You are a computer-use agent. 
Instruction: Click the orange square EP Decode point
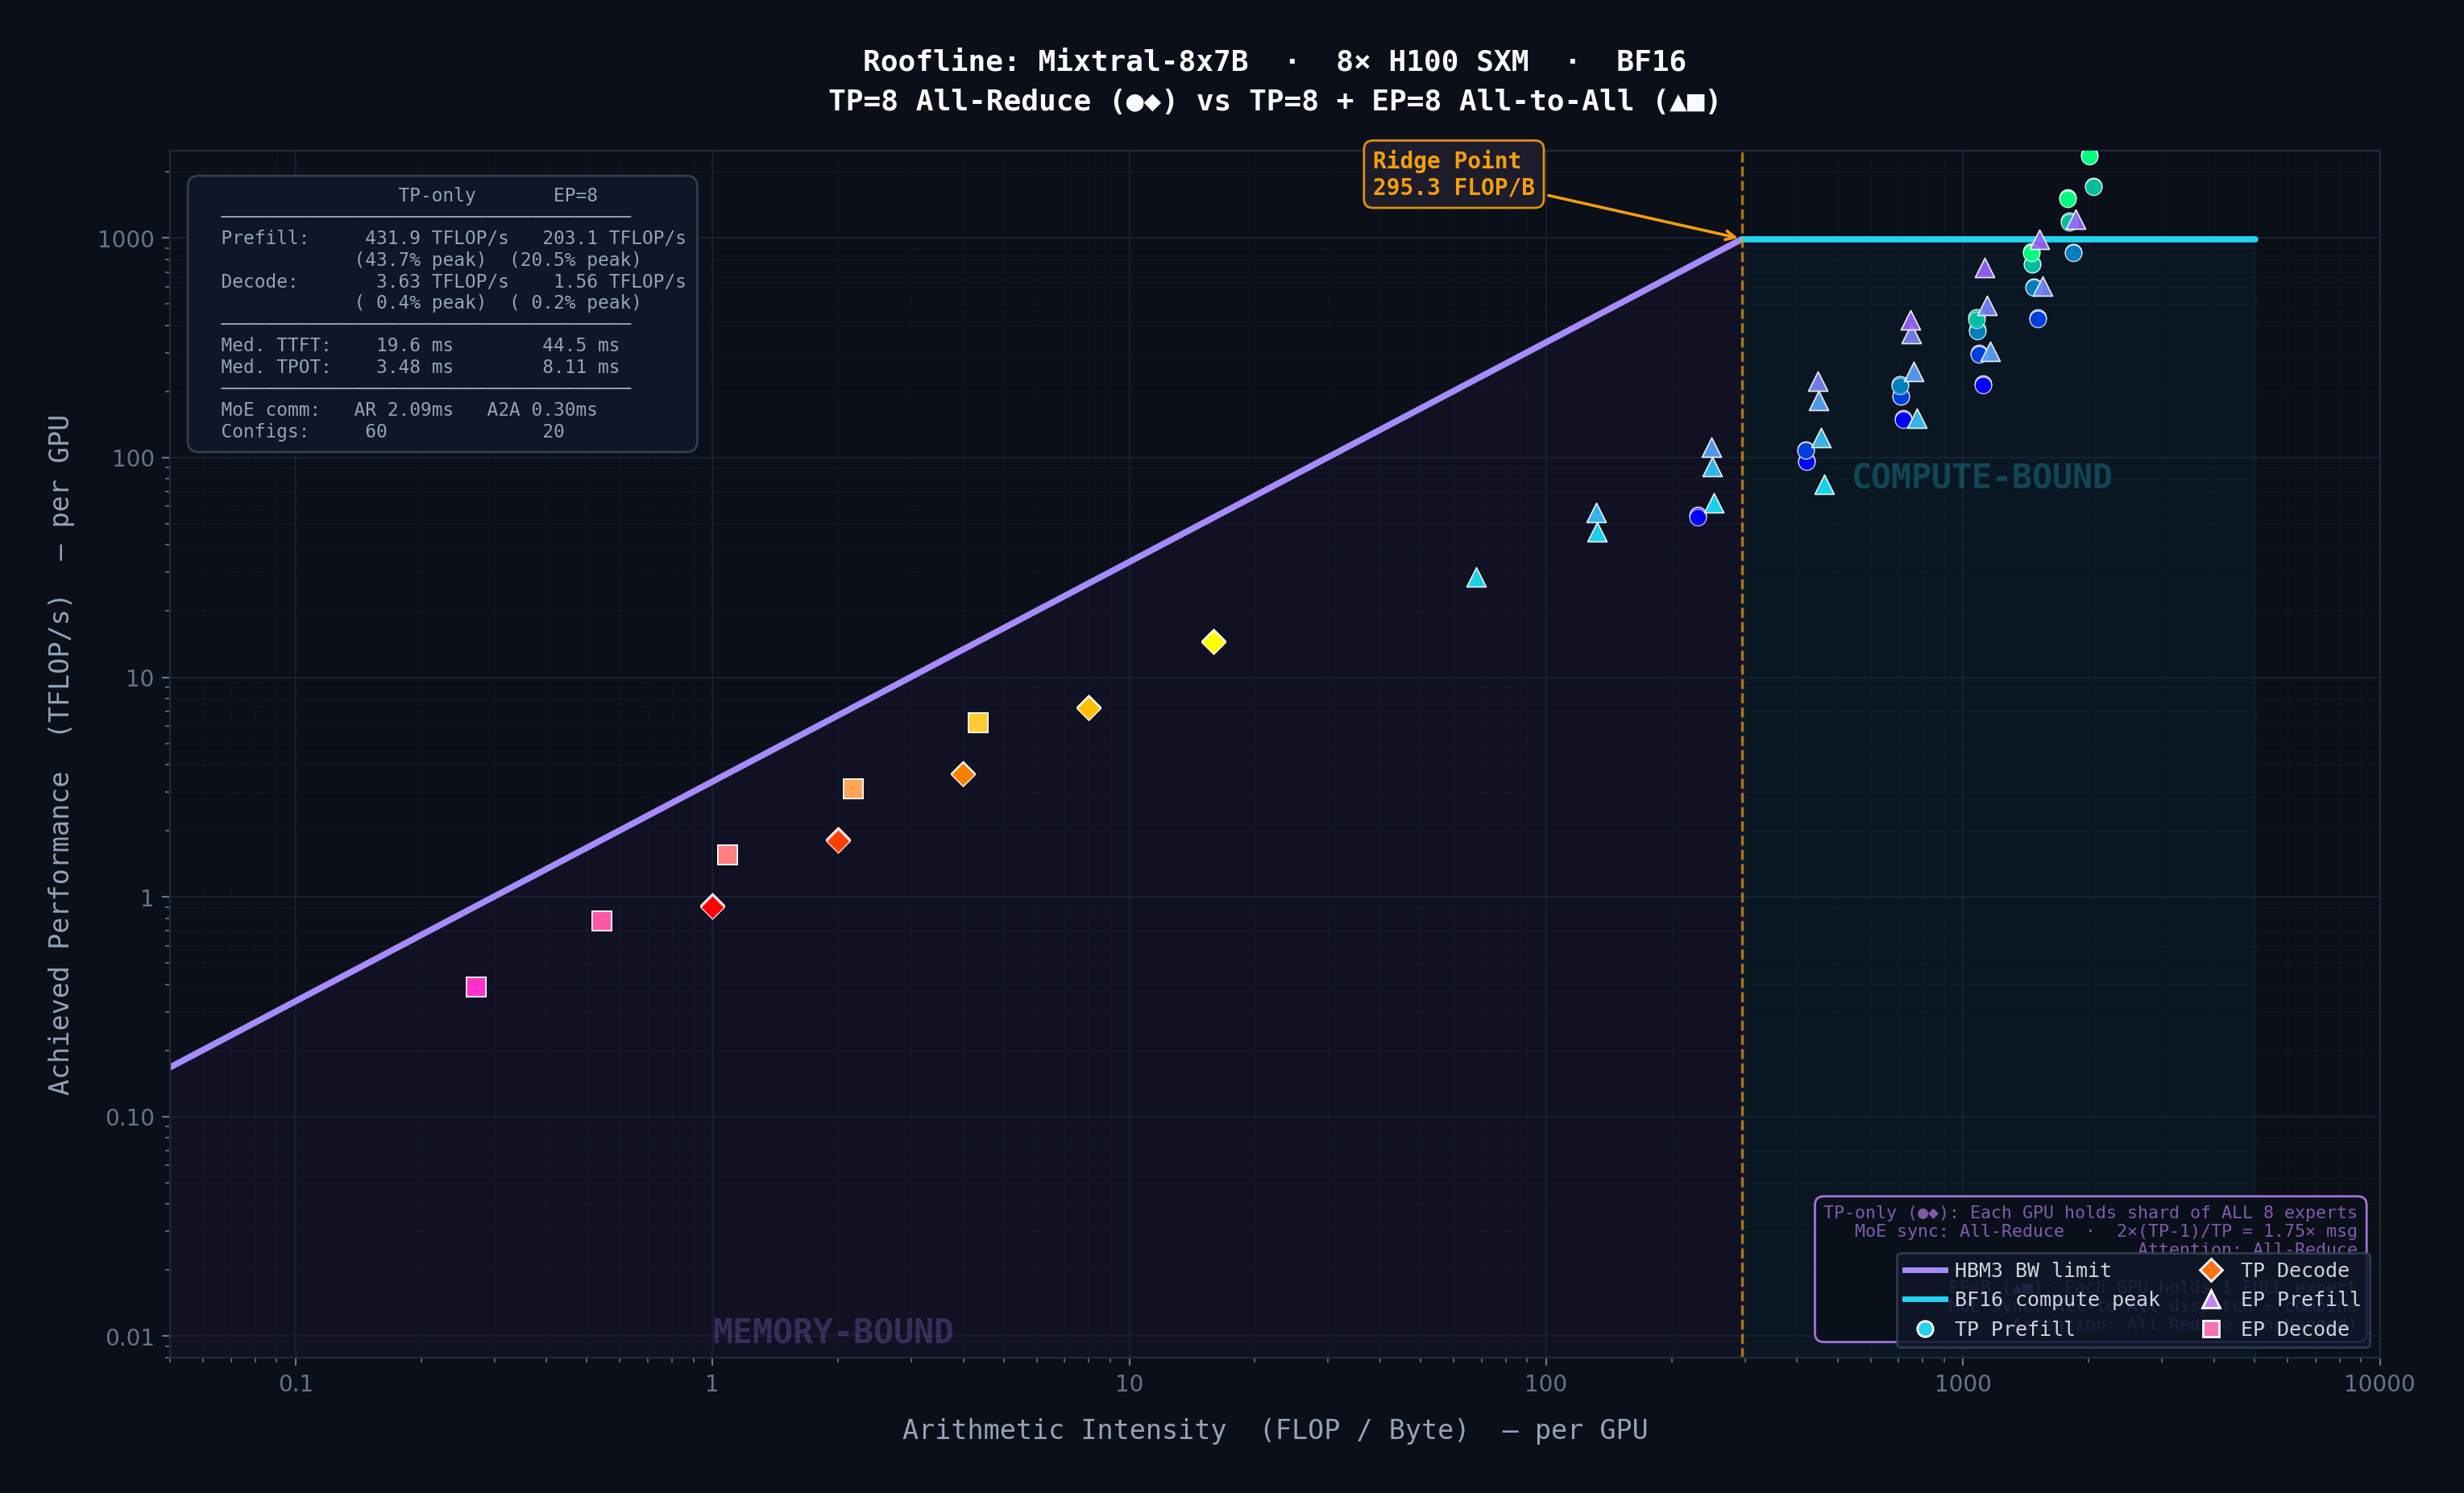click(x=853, y=789)
